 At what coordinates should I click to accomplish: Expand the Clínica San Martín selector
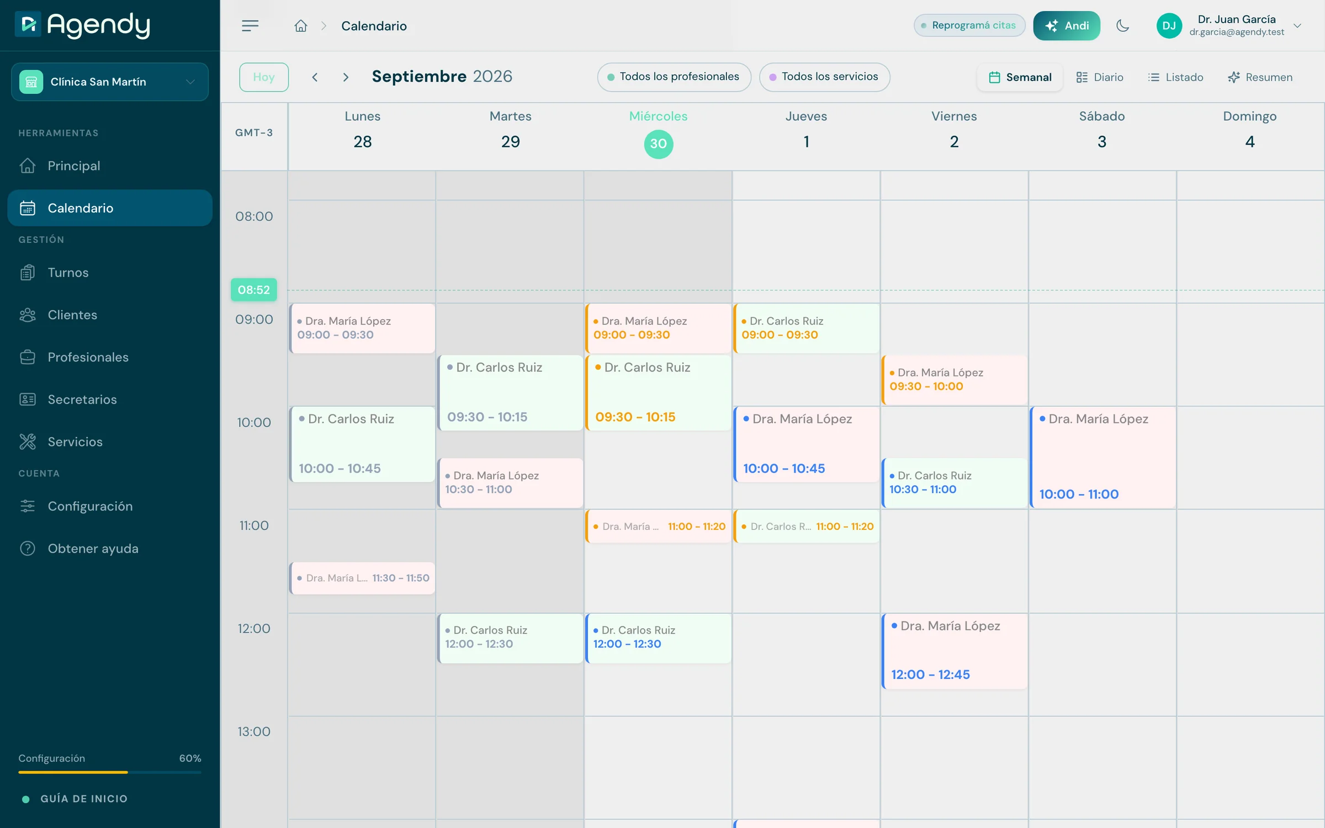[x=110, y=82]
